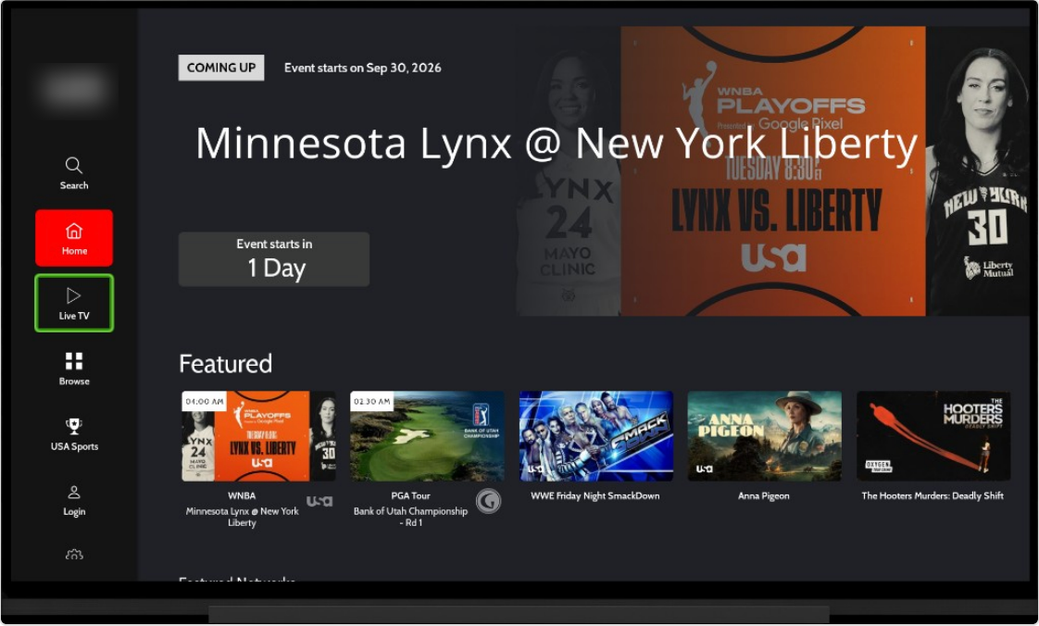This screenshot has width=1039, height=626.
Task: Click 'The Hooters Murders: Deadly Shift' title
Action: pyautogui.click(x=933, y=495)
